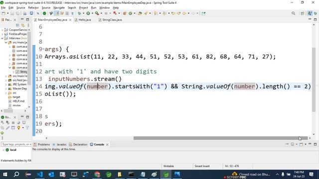Screen dimensions: 319x179
Task: Select the Java perspective icon
Action: click(x=310, y=13)
